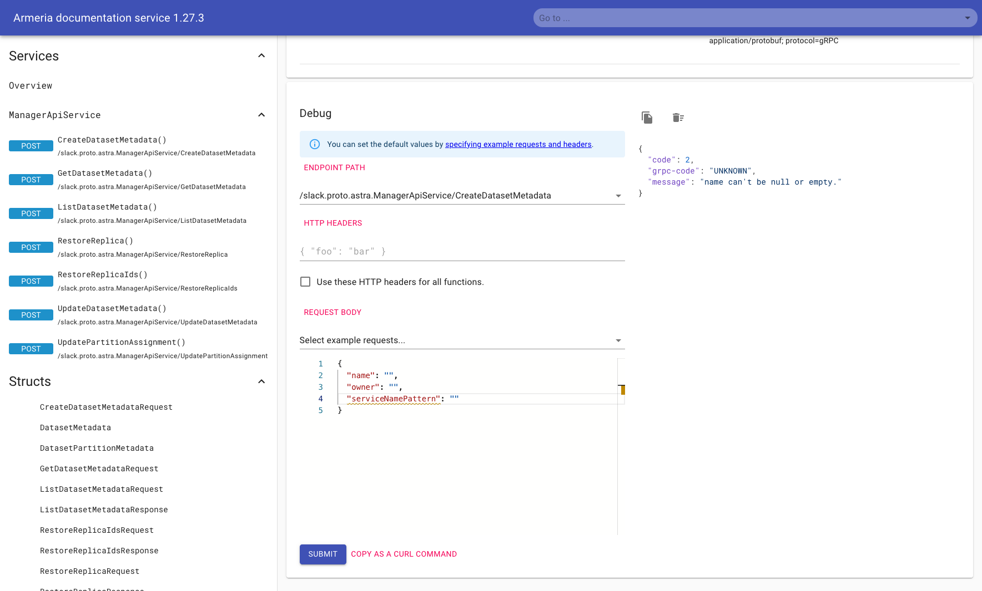This screenshot has width=982, height=591.
Task: Open GetDatasetMetadata() method
Action: pyautogui.click(x=105, y=173)
